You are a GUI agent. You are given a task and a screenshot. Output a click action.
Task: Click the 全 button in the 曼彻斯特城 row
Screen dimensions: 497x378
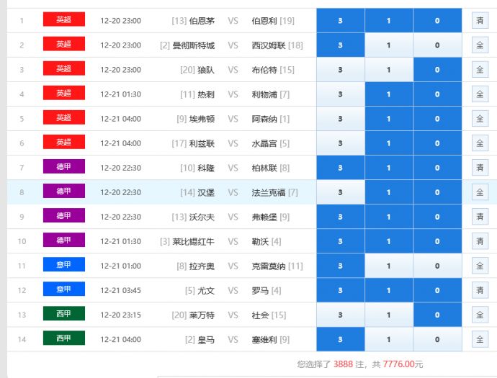(x=480, y=45)
